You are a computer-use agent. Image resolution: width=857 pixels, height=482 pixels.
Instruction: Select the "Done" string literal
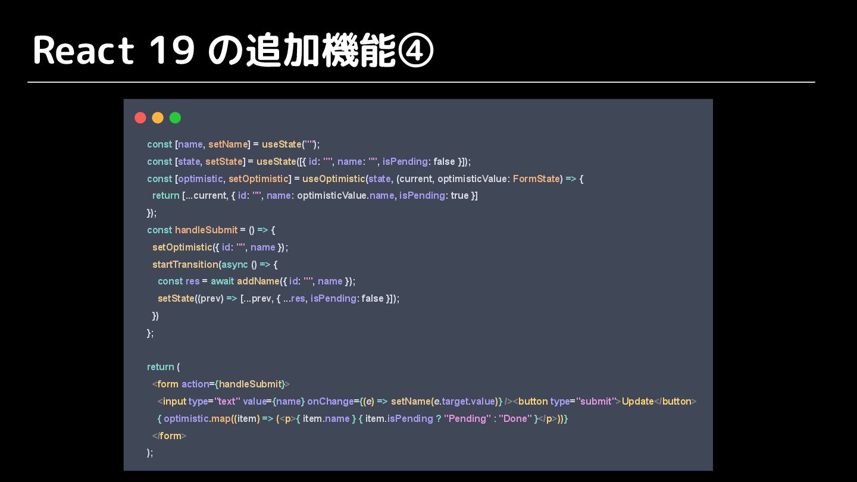515,419
